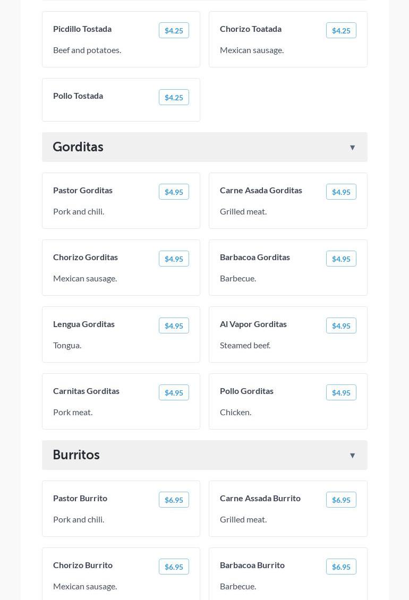Open the Barbacoa Burrito item title
Viewport: 409px width, 600px height.
coord(252,565)
